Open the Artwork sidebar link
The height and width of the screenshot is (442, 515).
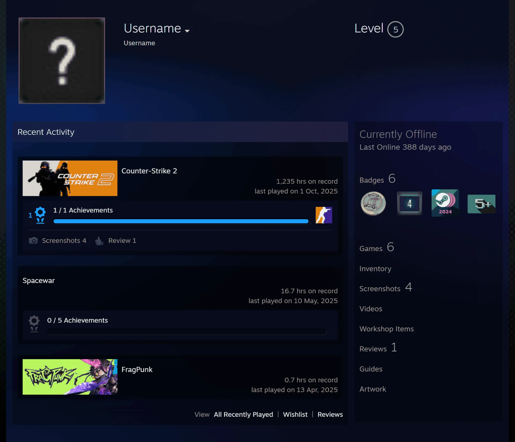coord(373,389)
